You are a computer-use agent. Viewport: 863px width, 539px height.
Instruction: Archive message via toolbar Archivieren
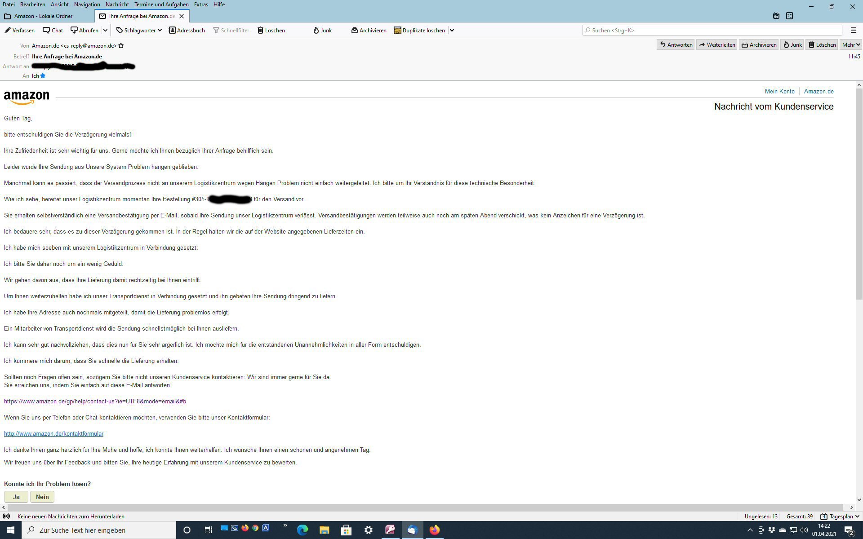click(369, 31)
